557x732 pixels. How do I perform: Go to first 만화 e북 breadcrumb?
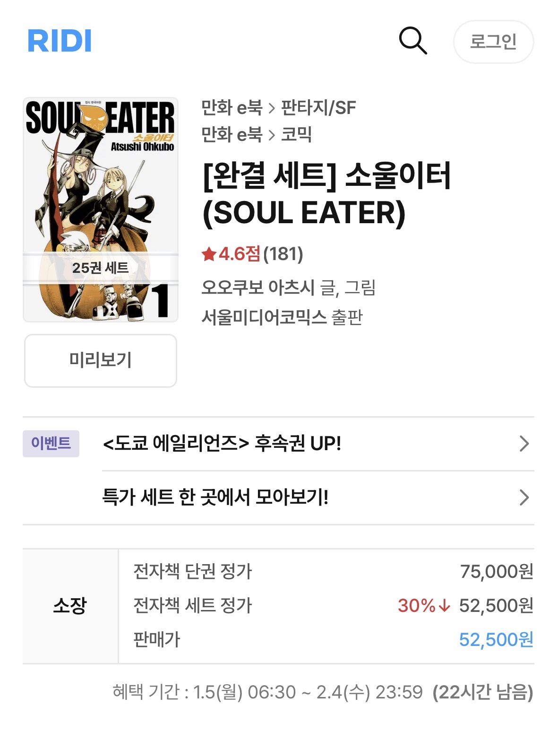point(231,108)
